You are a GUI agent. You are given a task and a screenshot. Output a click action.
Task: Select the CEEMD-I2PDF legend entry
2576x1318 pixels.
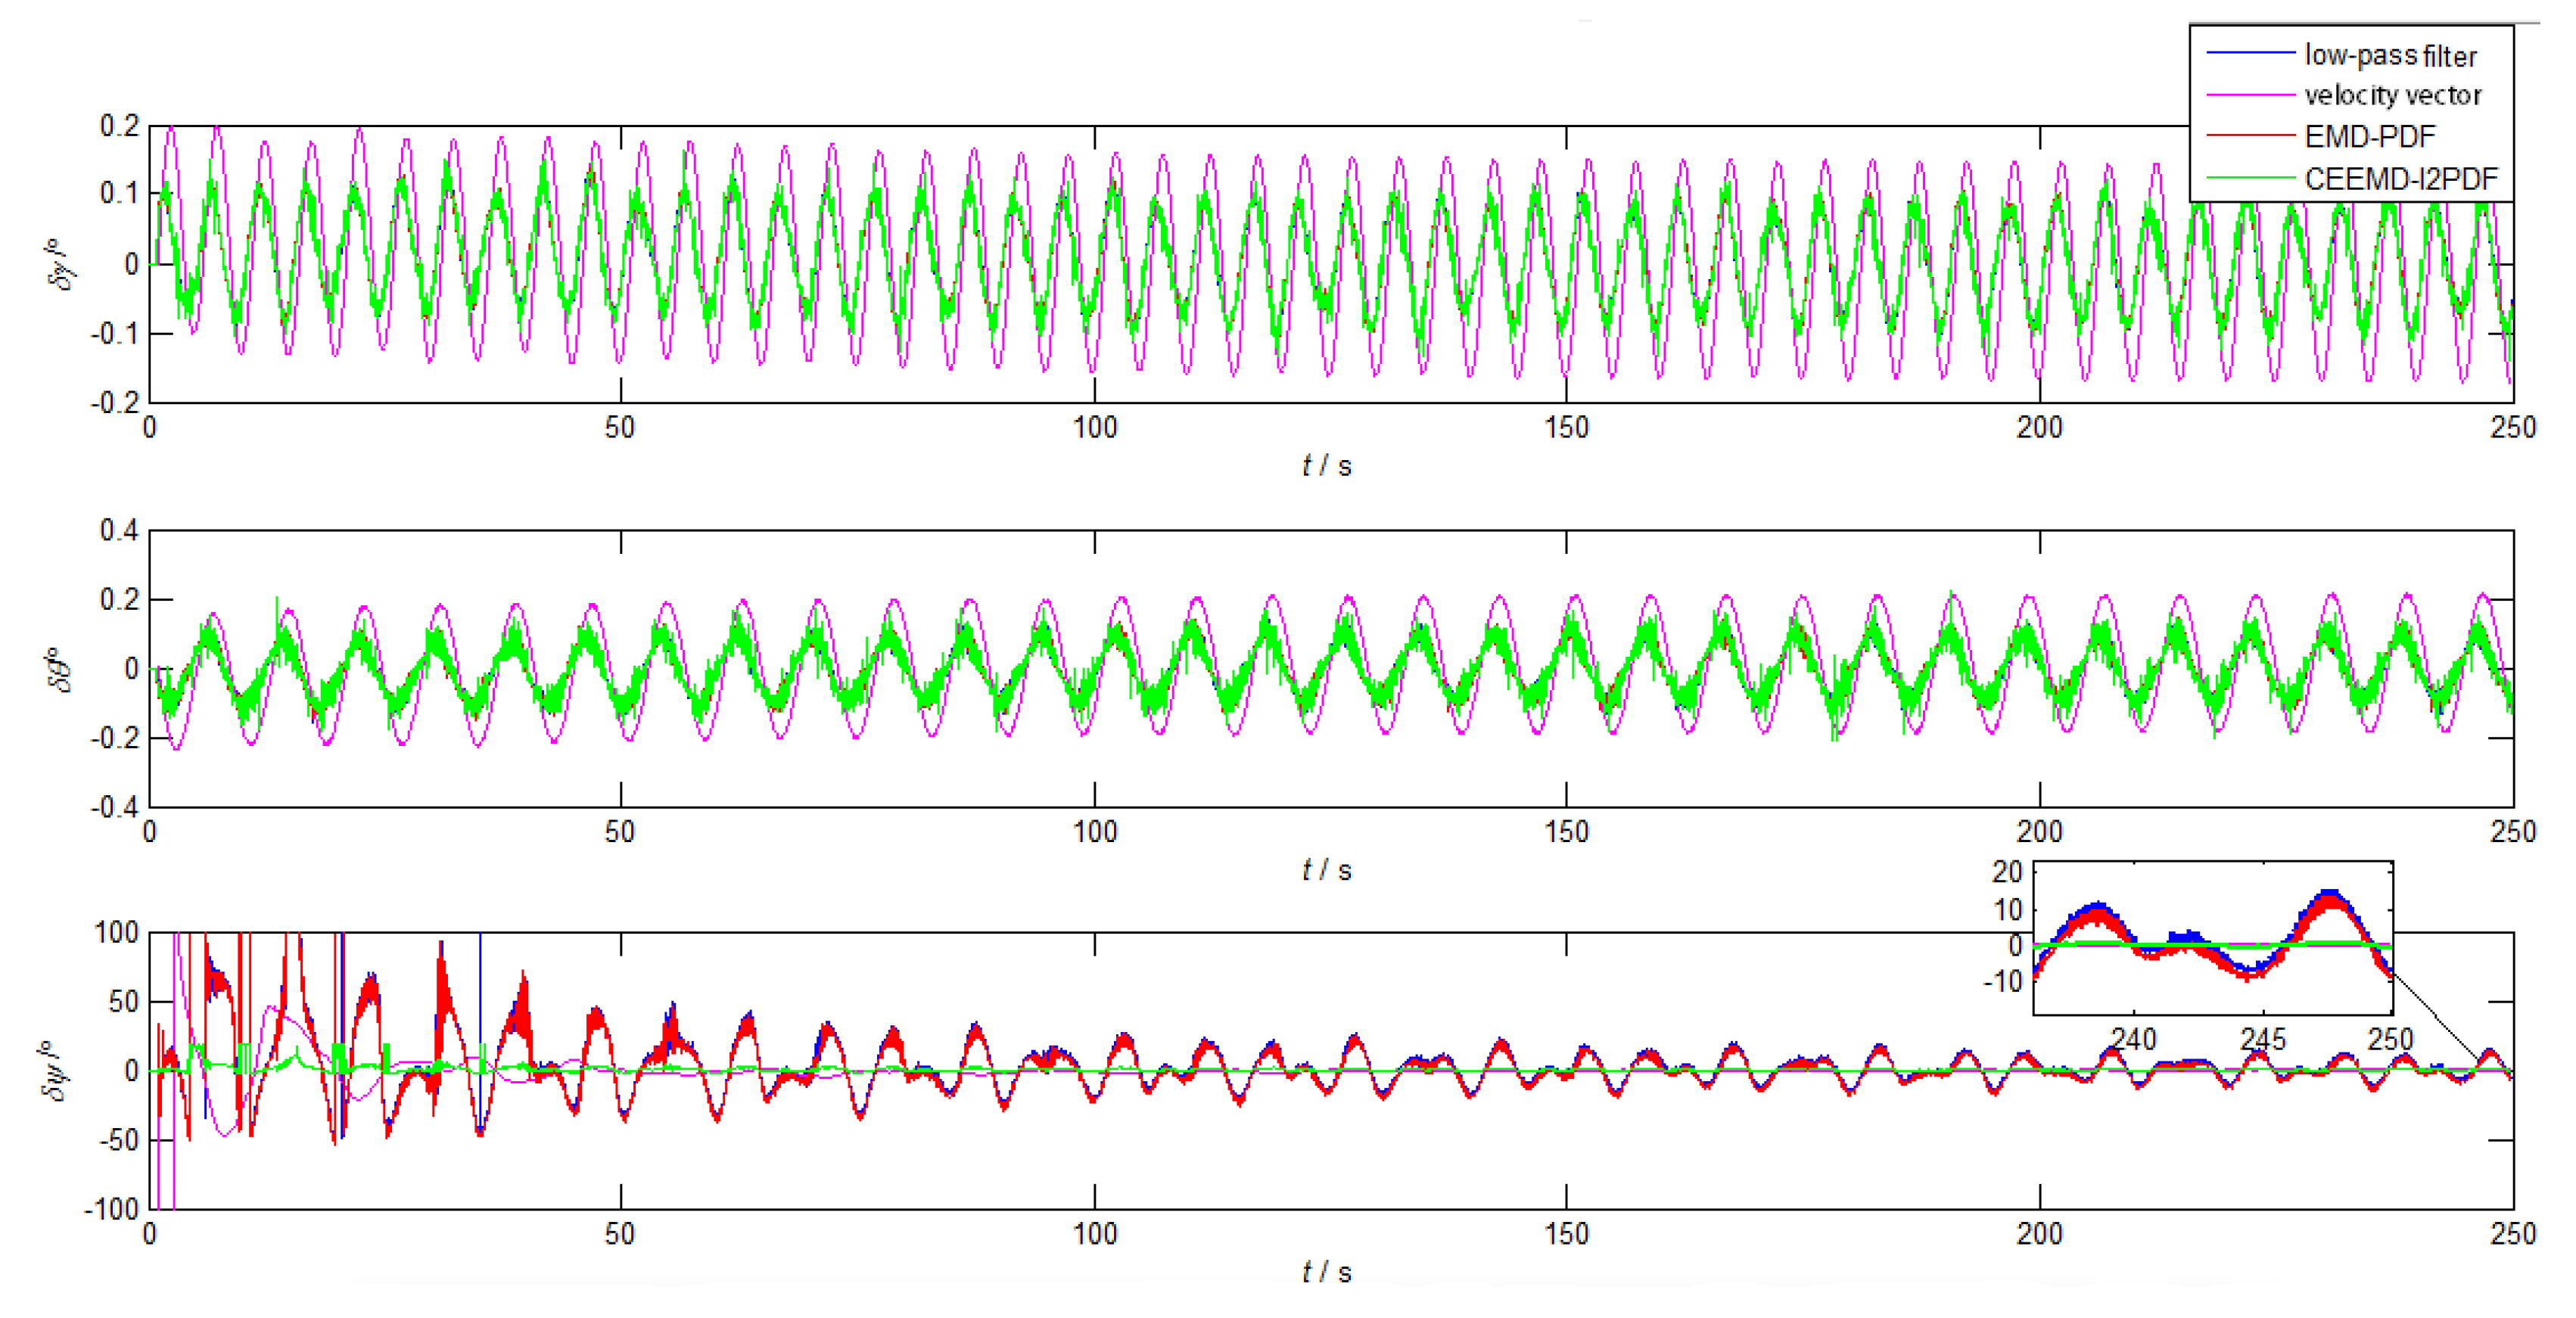coord(2400,179)
